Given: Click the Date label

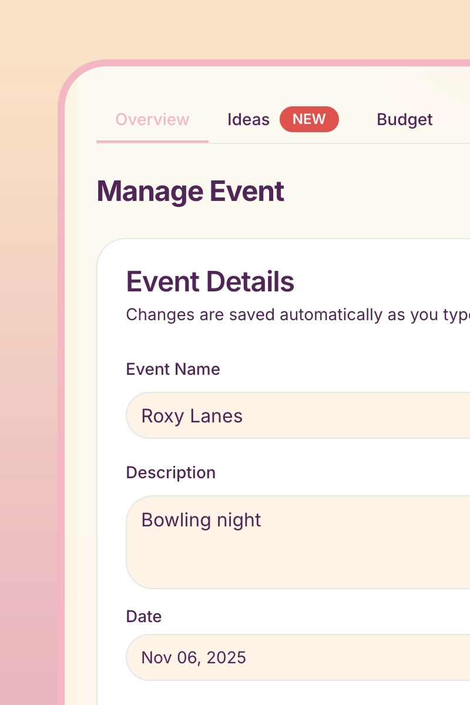Looking at the screenshot, I should click(143, 616).
